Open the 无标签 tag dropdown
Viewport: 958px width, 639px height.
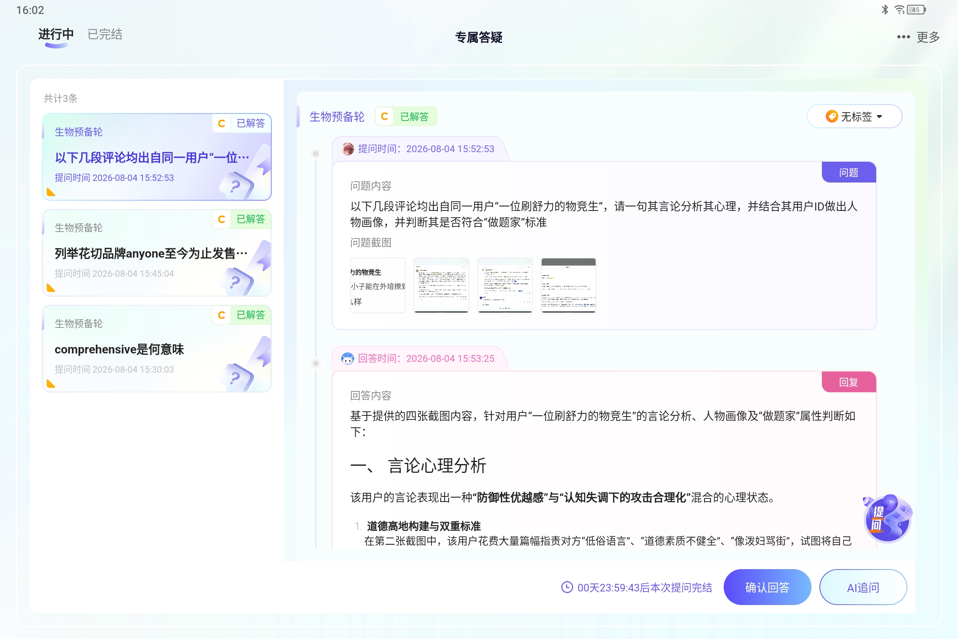[x=854, y=117]
